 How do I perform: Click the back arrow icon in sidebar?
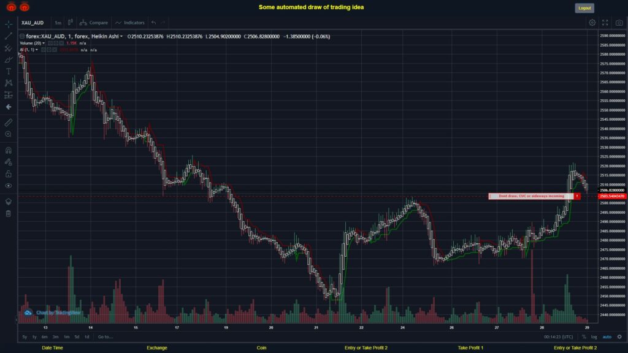pos(9,107)
